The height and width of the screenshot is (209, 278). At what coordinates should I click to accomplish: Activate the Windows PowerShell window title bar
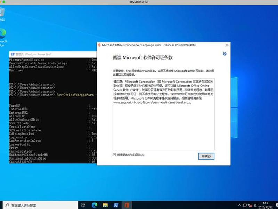[x=53, y=54]
